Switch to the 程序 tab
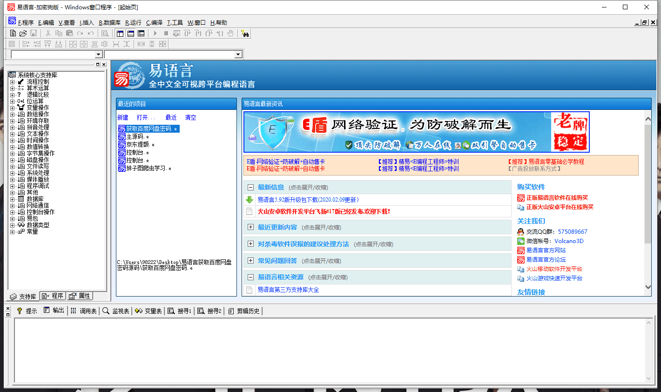The height and width of the screenshot is (392, 661). 53,296
